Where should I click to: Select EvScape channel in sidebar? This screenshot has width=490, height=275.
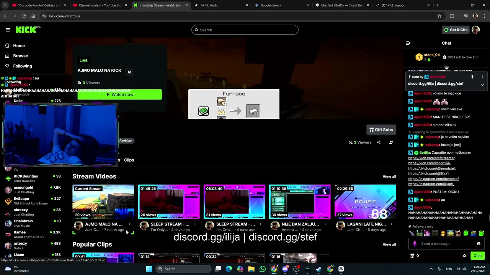click(x=33, y=201)
